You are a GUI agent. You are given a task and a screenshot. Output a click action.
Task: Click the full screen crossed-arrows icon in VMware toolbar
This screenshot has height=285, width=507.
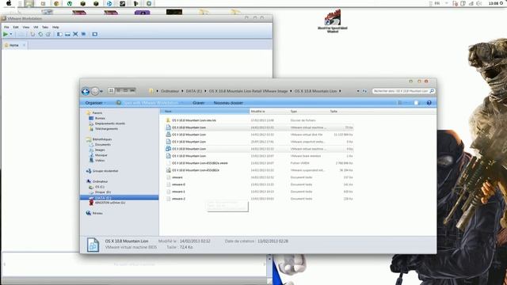[75, 34]
